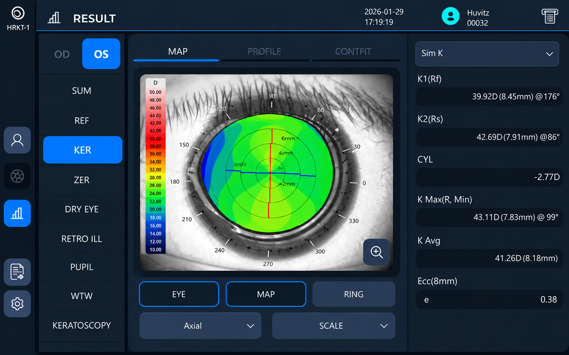Image resolution: width=569 pixels, height=355 pixels.
Task: Open the RETRO ILL section
Action: point(82,239)
